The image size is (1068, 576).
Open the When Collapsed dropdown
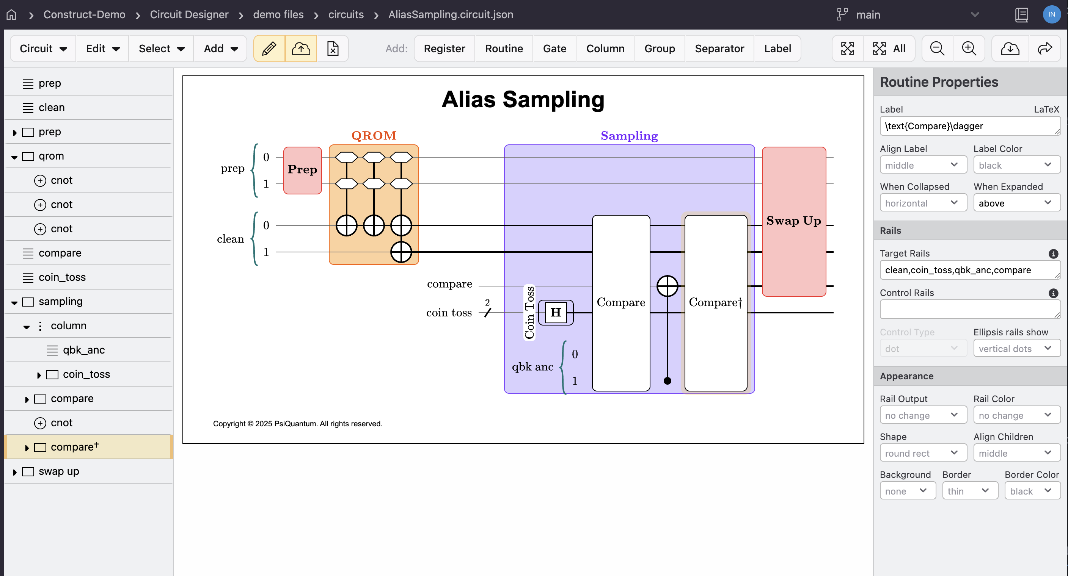click(923, 203)
